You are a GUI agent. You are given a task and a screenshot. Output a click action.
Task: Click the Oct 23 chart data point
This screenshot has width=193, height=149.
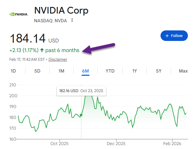(x=81, y=115)
